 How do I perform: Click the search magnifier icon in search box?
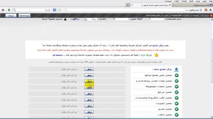pyautogui.click(x=14, y=10)
